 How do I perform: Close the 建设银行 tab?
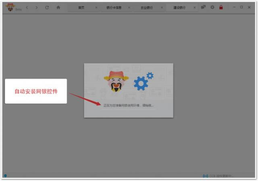[x=194, y=8]
